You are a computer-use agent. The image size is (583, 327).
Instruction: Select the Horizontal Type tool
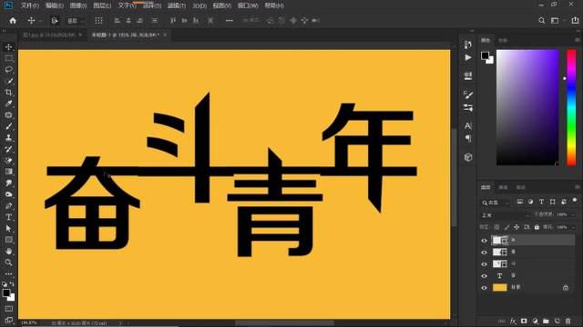click(x=8, y=217)
